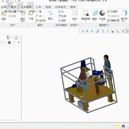This screenshot has width=129, height=129.
Task: Expand the 点 point type arrow
Action: [x=43, y=16]
